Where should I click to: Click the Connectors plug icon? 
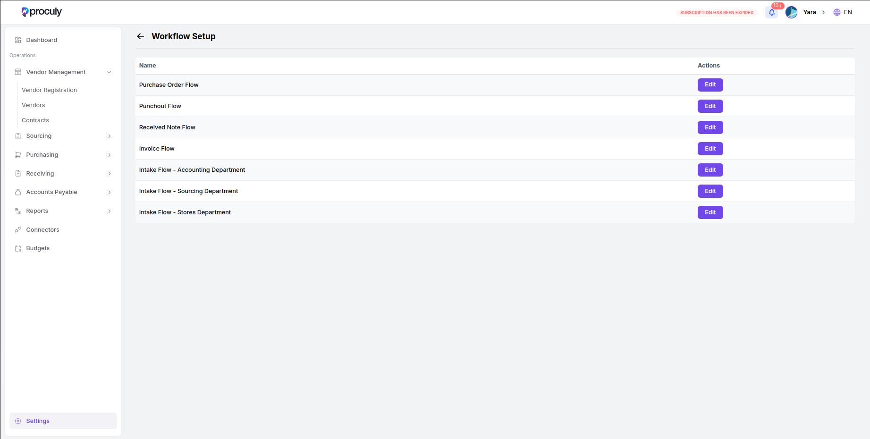(x=18, y=230)
